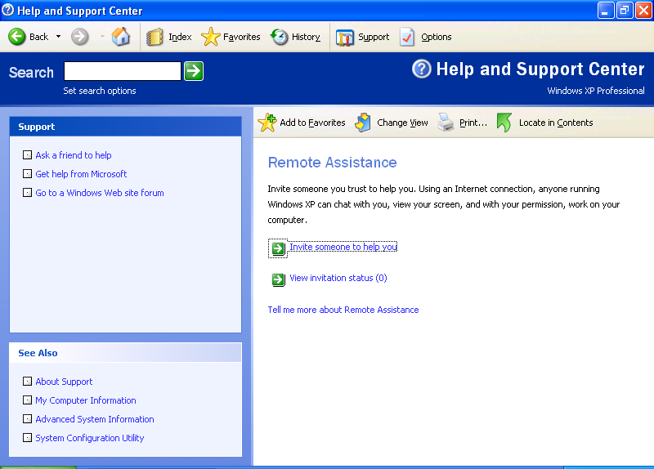654x469 pixels.
Task: Click the Locate in Contents arrow icon
Action: (x=504, y=123)
